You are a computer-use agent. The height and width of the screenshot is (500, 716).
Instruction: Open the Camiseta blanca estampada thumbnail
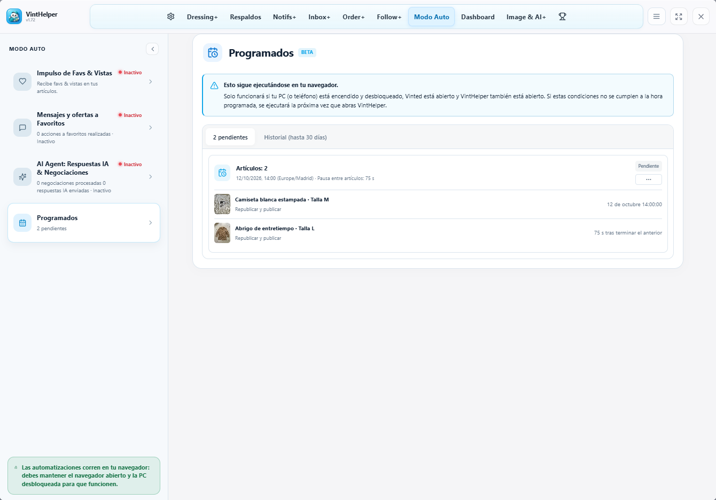pos(222,204)
